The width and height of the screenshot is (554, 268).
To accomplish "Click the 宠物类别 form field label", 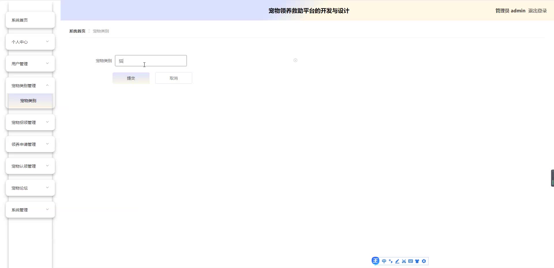I will pyautogui.click(x=104, y=61).
